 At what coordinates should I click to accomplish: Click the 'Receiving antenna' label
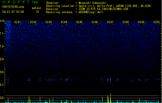pyautogui.click(x=59, y=12)
